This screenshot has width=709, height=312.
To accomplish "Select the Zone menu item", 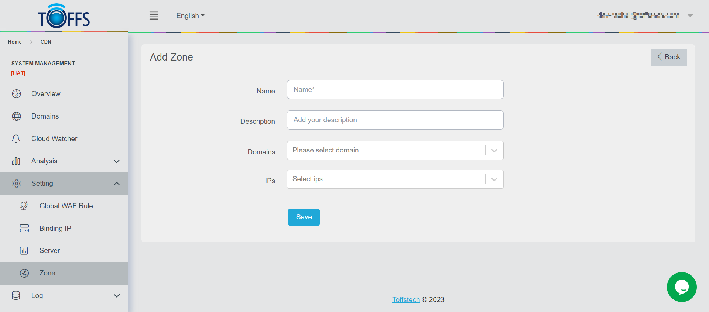I will (x=47, y=273).
